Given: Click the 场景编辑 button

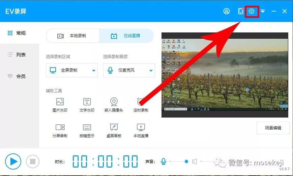Looking at the screenshot, I should pos(273,128).
